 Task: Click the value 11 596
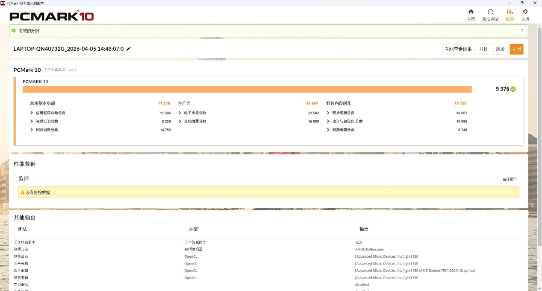165,113
